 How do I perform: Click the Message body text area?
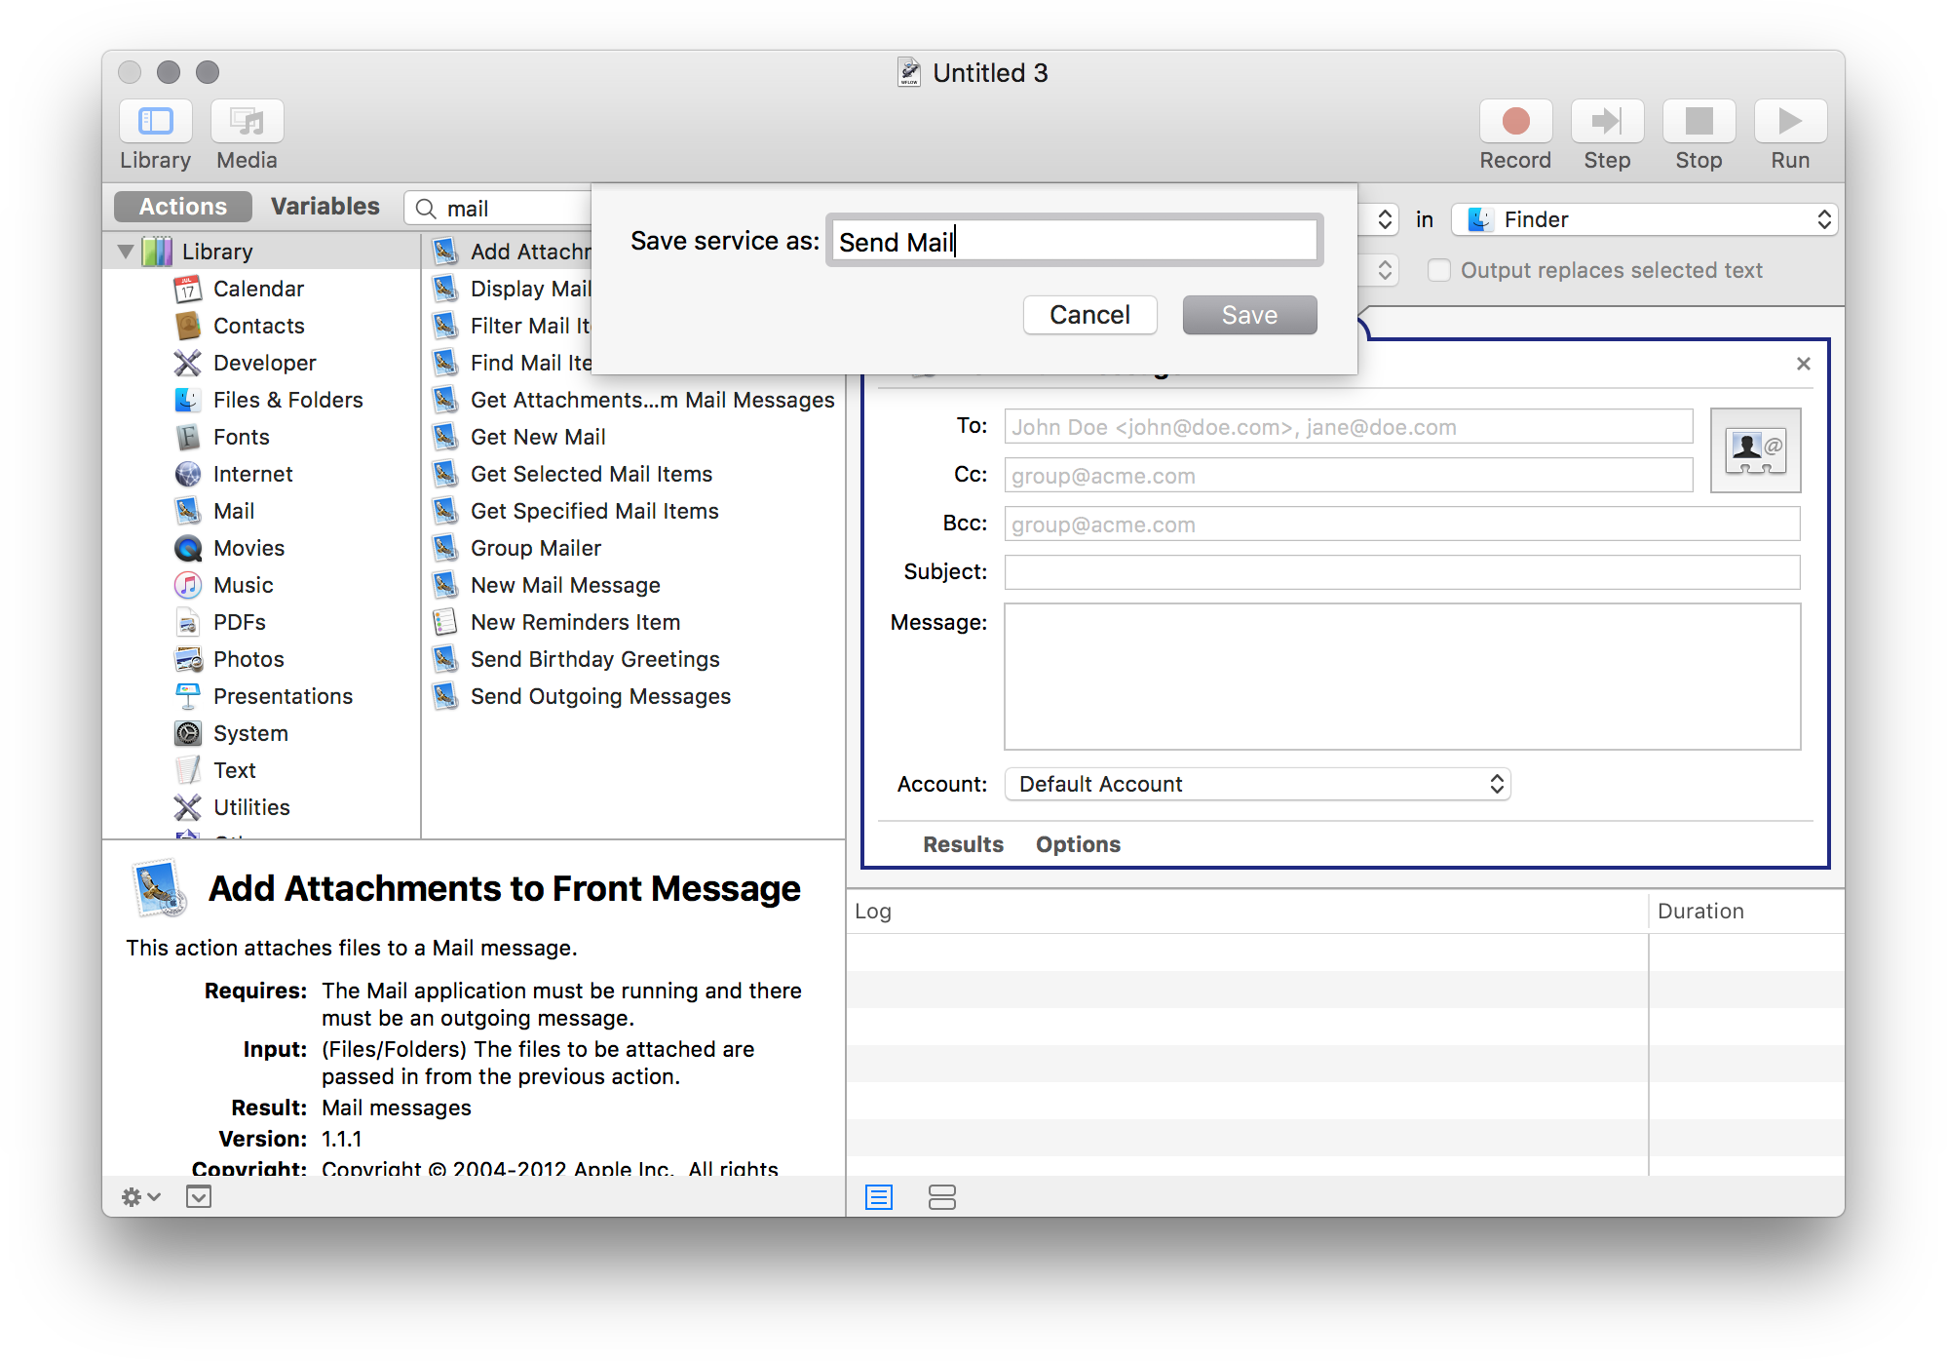(x=1402, y=677)
